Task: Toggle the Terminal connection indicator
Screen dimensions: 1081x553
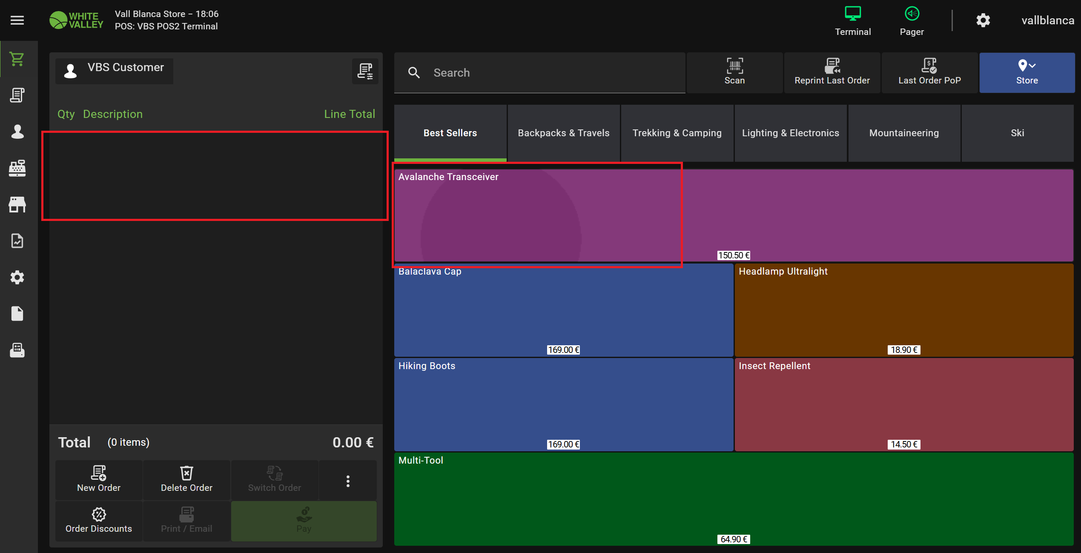Action: (x=852, y=20)
